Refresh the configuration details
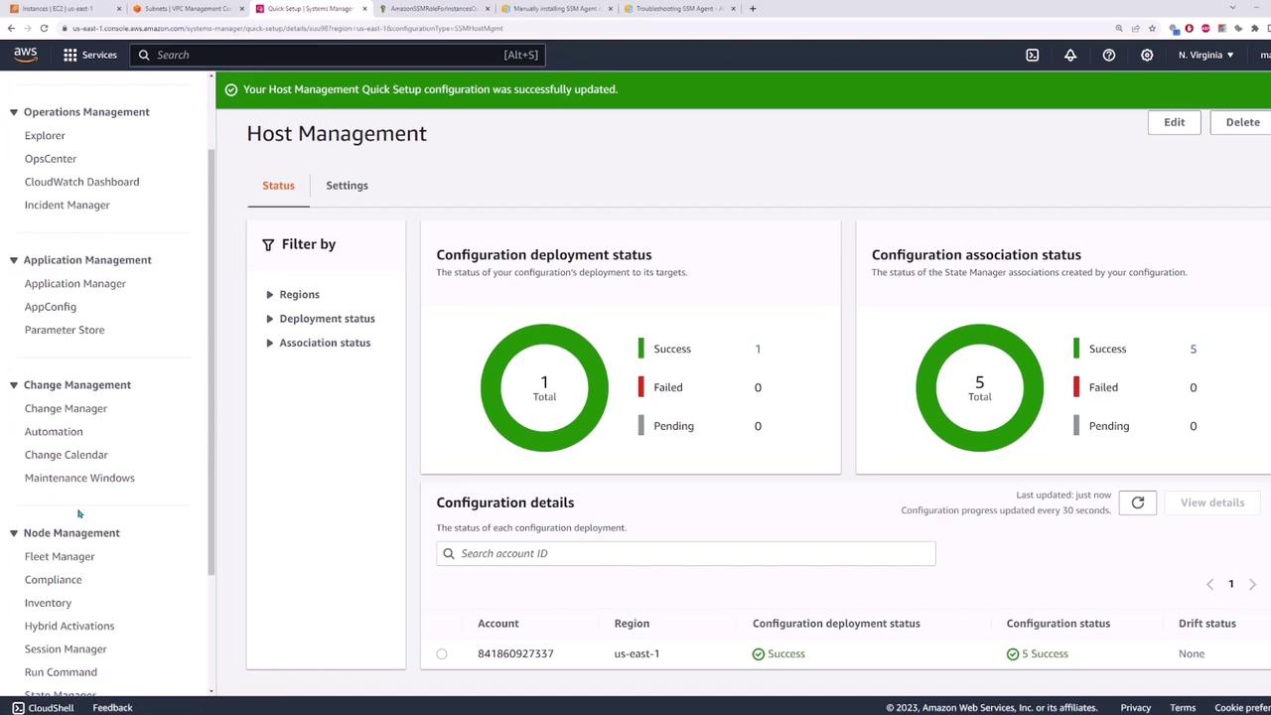 click(x=1137, y=502)
